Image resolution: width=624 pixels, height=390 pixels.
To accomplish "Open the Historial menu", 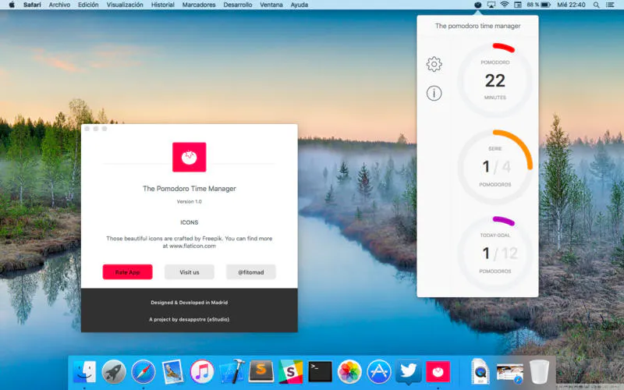I will point(163,5).
